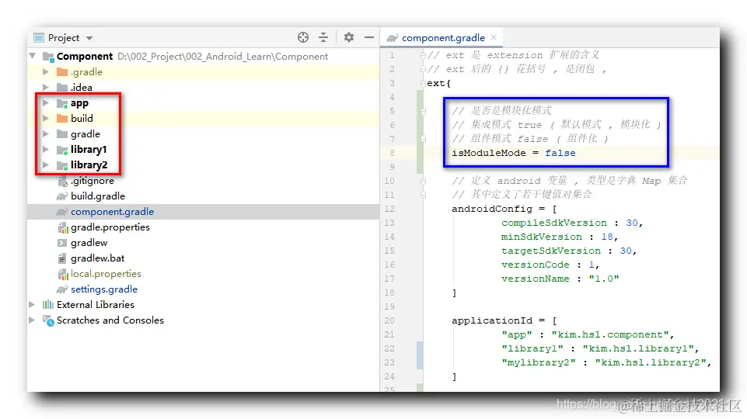Select .gitignore in project tree
Screen dimensions: 747x419
(93, 181)
